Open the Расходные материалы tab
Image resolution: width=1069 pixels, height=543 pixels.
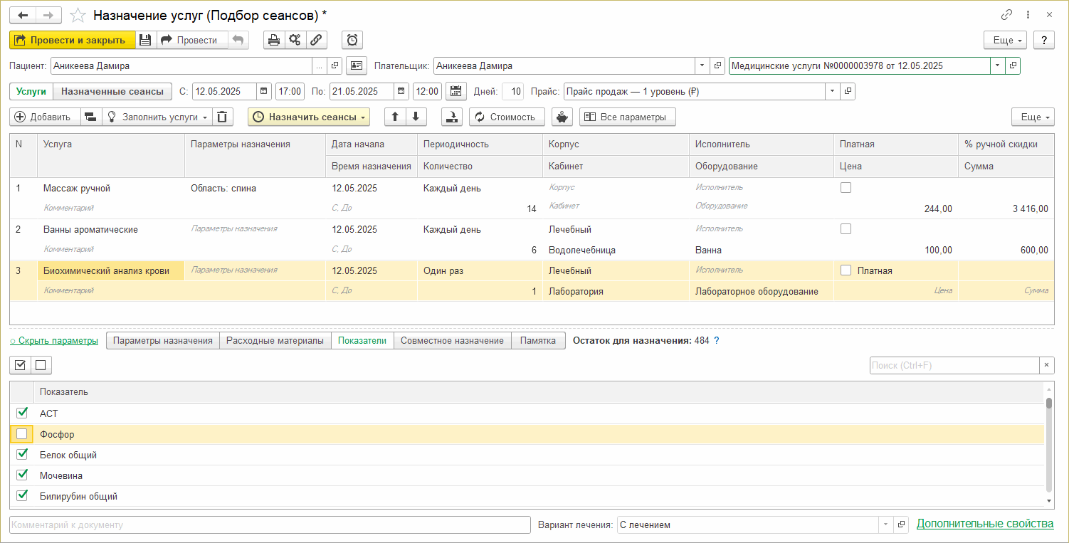pos(275,340)
